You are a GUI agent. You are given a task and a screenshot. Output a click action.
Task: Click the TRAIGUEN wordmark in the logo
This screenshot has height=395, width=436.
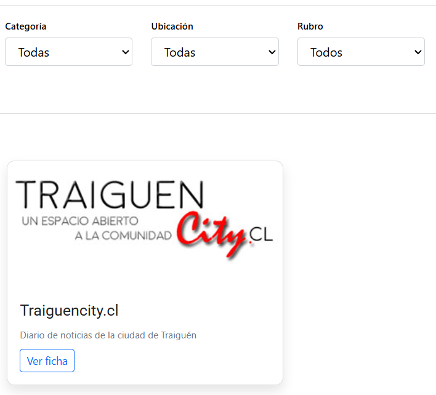[109, 195]
